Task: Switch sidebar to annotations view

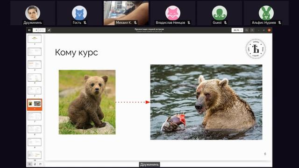Action: (x=35, y=164)
